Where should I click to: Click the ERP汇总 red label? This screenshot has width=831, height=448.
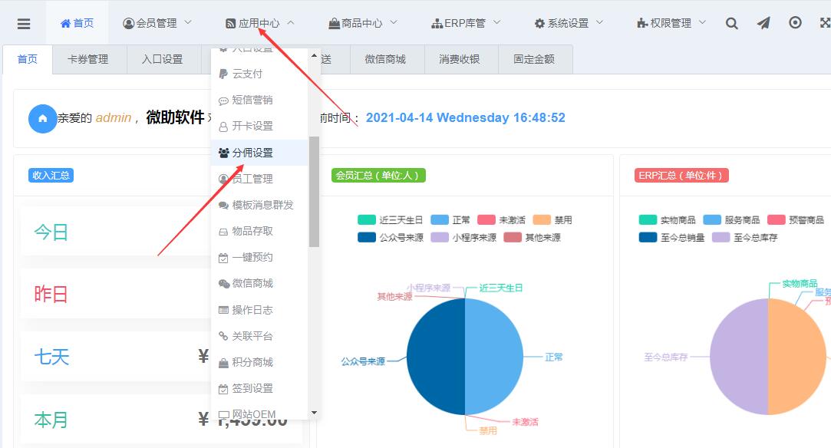click(x=681, y=175)
